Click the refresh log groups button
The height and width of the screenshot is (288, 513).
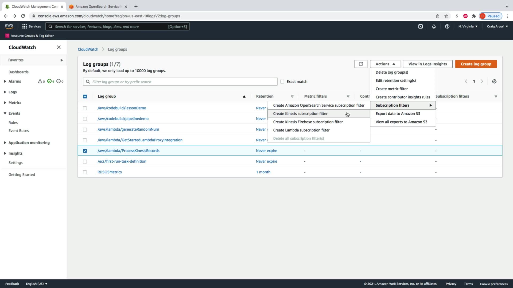pos(361,64)
